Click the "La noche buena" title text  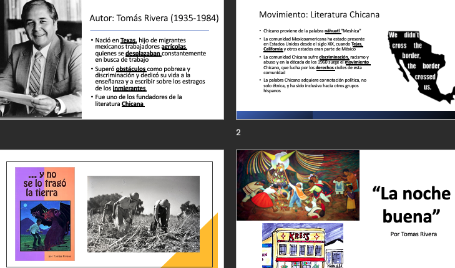tap(411, 205)
